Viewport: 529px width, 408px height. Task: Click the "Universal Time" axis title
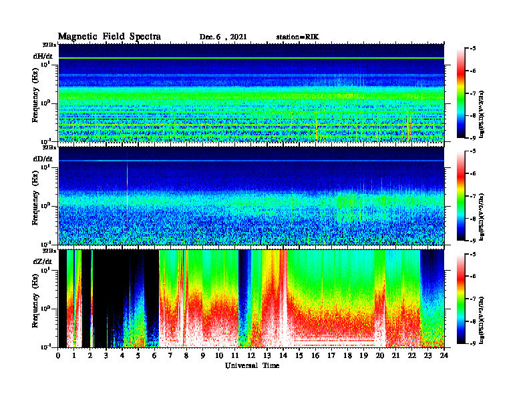click(x=252, y=366)
